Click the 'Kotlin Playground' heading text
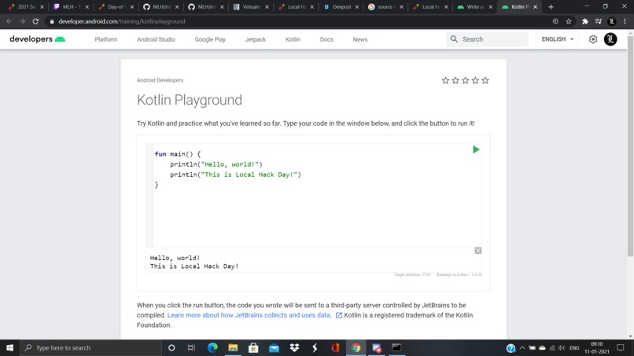 point(190,100)
